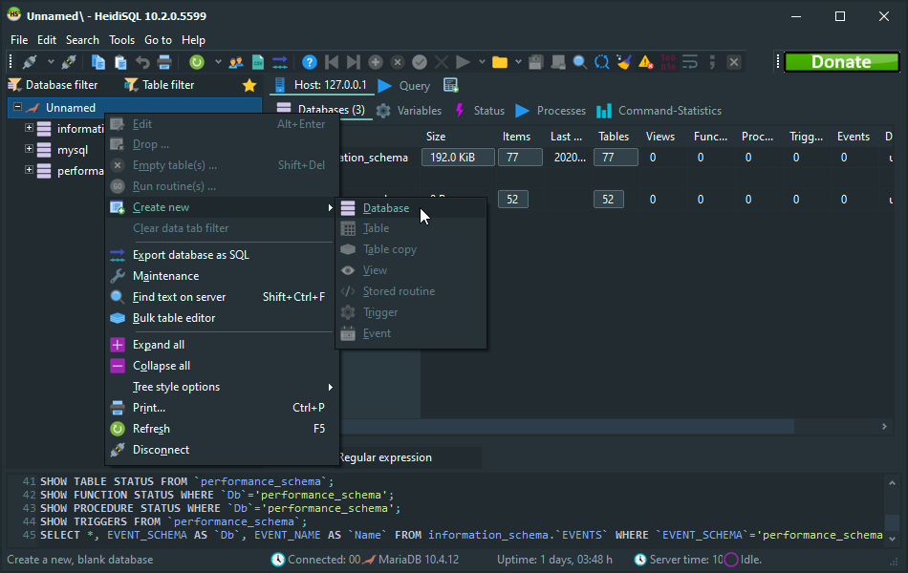Viewport: 908px width, 573px height.
Task: Open the Command-Statistics tab
Action: 659,111
